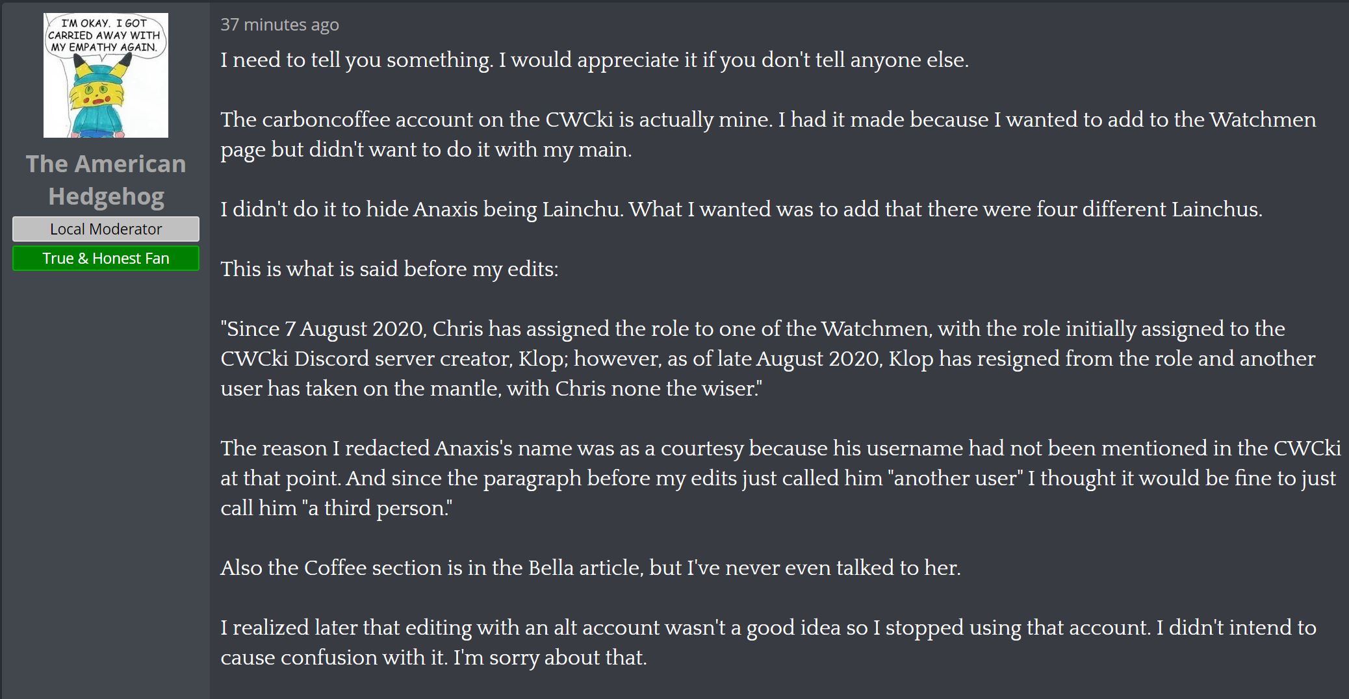Click the sentence "This is what is said before my edits:"
Screen dimensions: 1349x699
coord(389,269)
